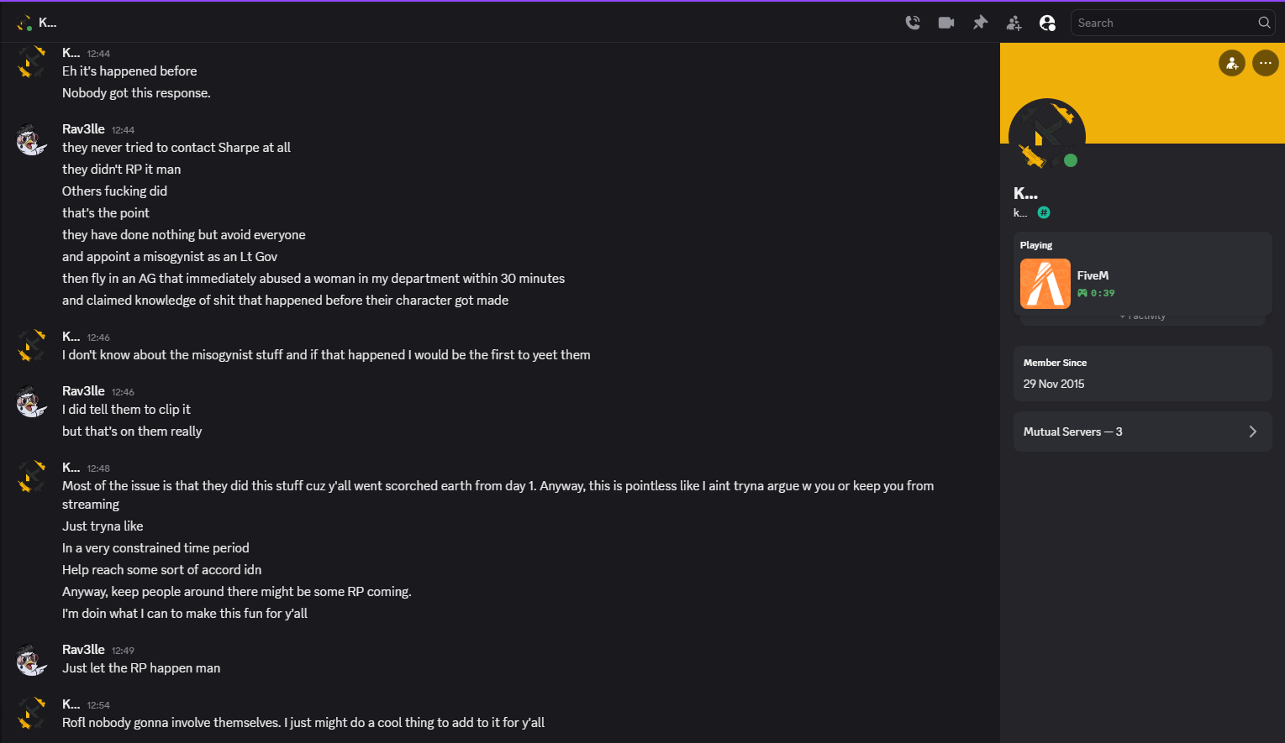Open the large profile avatar in the side panel
This screenshot has height=743, width=1285.
coord(1046,134)
